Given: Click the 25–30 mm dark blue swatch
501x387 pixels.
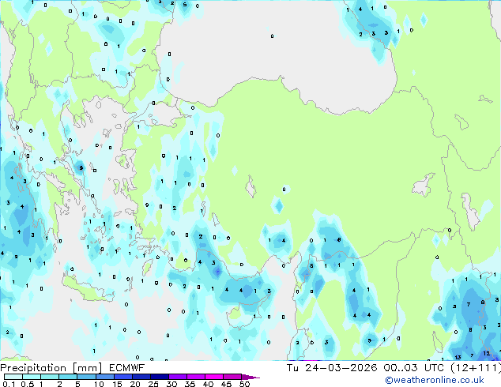Looking at the screenshot, I should click(159, 377).
